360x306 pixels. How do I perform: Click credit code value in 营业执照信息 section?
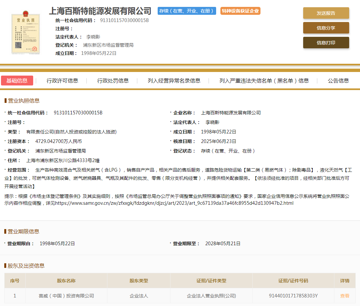78,113
